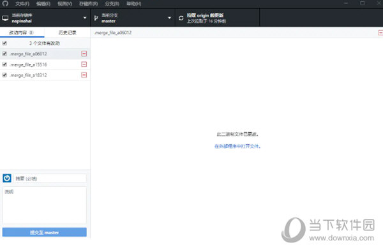This screenshot has height=252, width=383.
Task: Uncheck the .merge_file_a06012 checkbox
Action: (x=4, y=54)
